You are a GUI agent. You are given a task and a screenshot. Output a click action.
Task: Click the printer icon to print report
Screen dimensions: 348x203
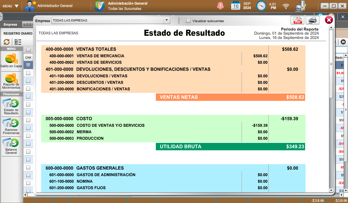tap(313, 20)
